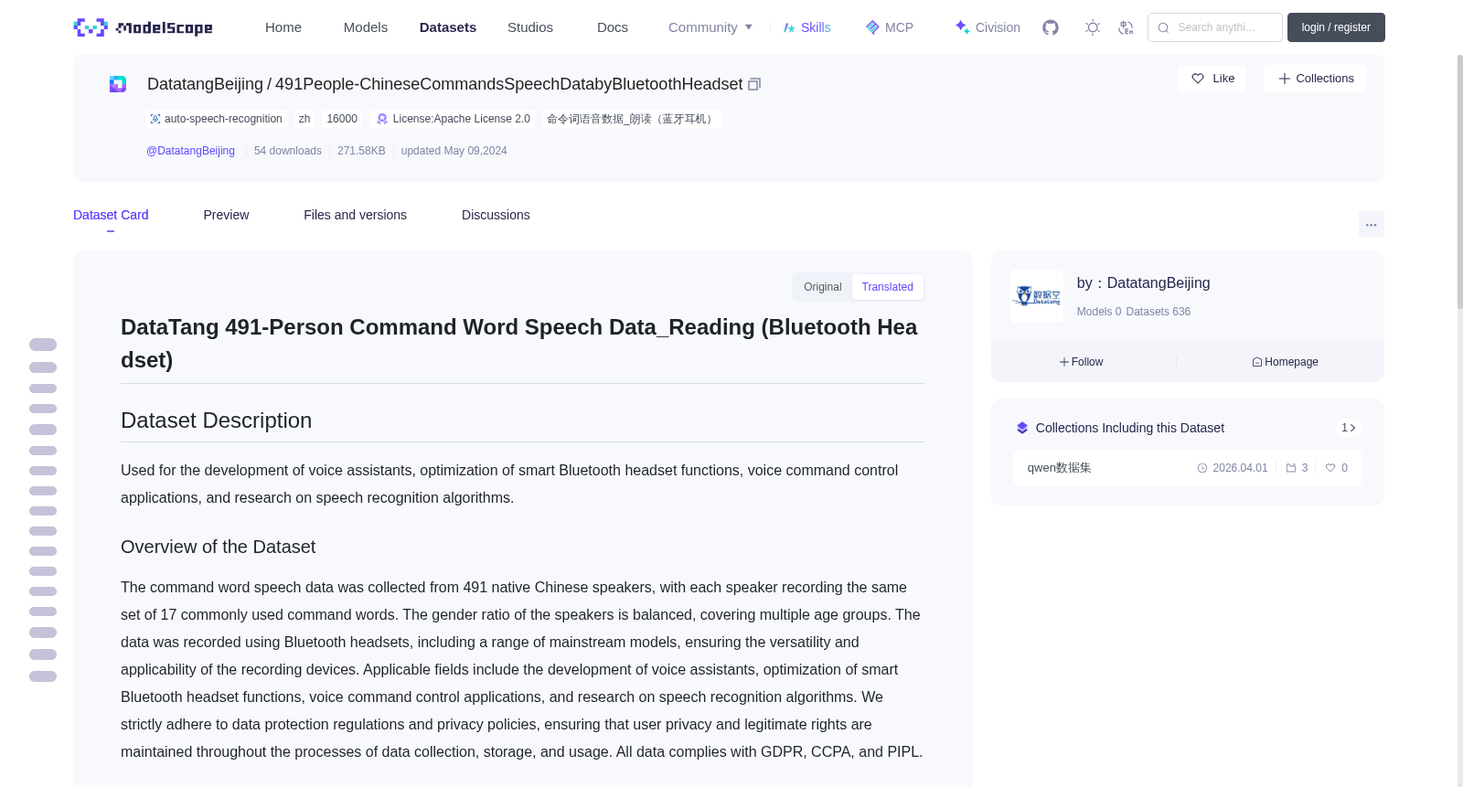This screenshot has width=1463, height=787.
Task: Click the heart icon in Like button
Action: (1198, 79)
